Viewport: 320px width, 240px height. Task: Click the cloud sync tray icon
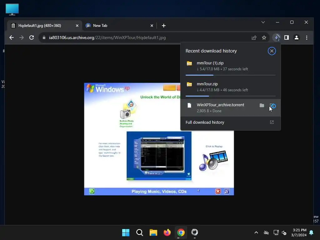266,232
